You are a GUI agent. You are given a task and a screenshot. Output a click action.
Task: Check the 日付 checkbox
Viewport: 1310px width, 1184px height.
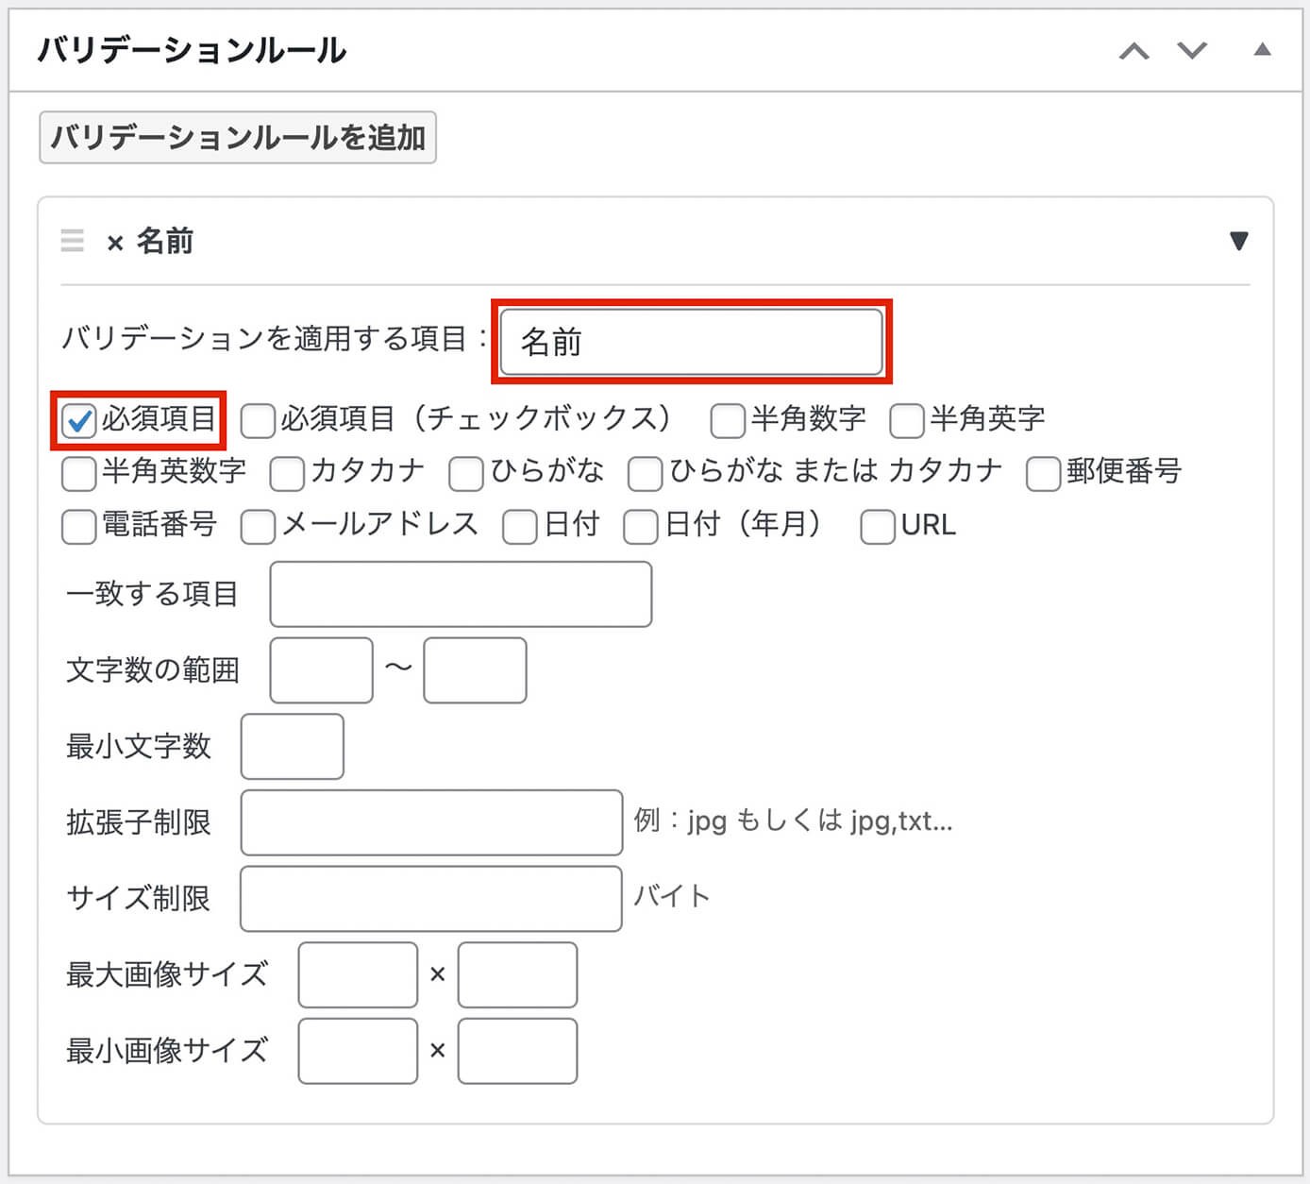coord(520,526)
